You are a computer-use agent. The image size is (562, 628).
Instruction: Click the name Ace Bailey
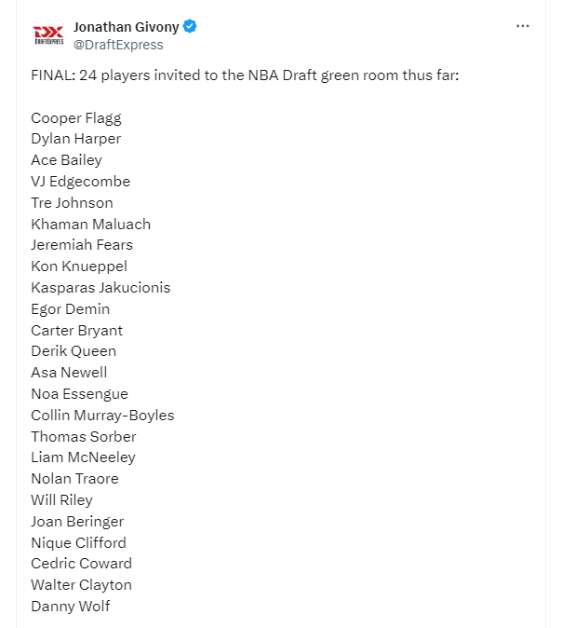[66, 160]
